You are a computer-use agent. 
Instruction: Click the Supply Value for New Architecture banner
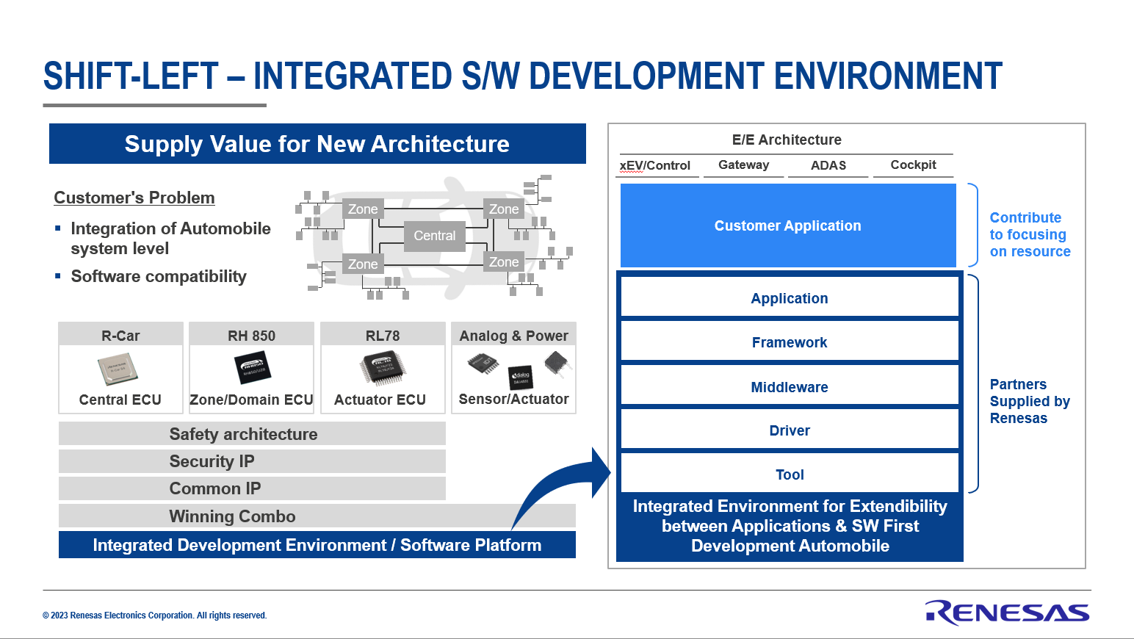317,144
